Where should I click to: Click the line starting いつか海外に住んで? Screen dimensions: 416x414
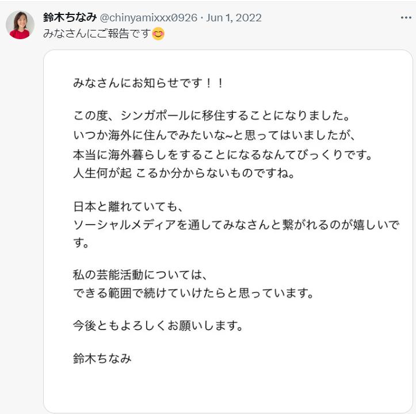[x=214, y=135]
